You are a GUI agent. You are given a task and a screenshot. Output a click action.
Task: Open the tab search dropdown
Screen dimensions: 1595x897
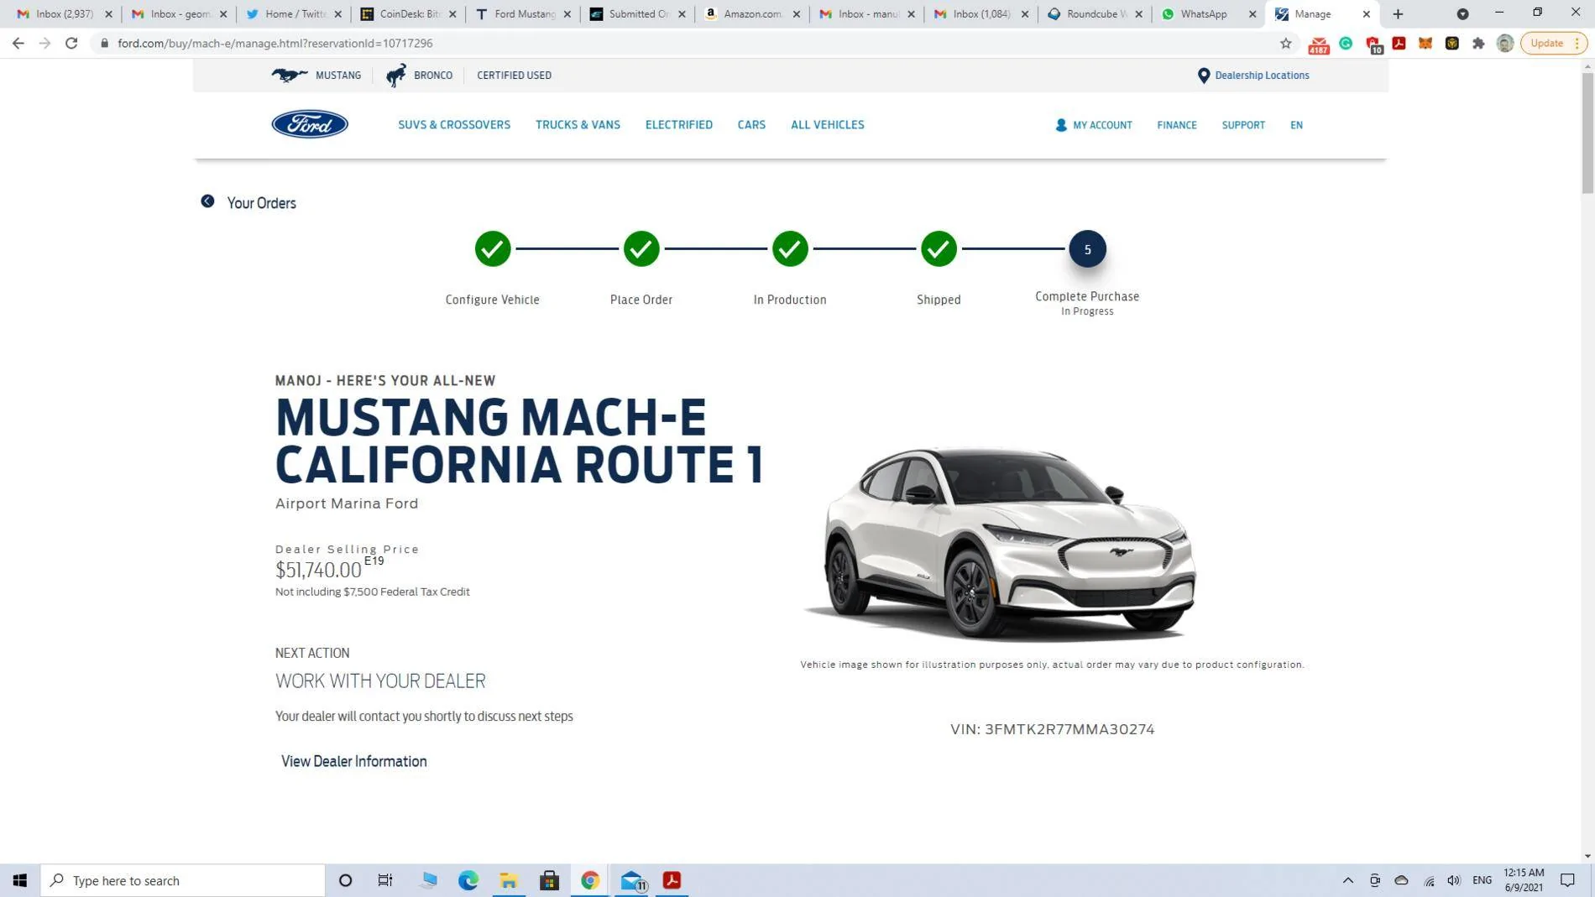coord(1462,13)
